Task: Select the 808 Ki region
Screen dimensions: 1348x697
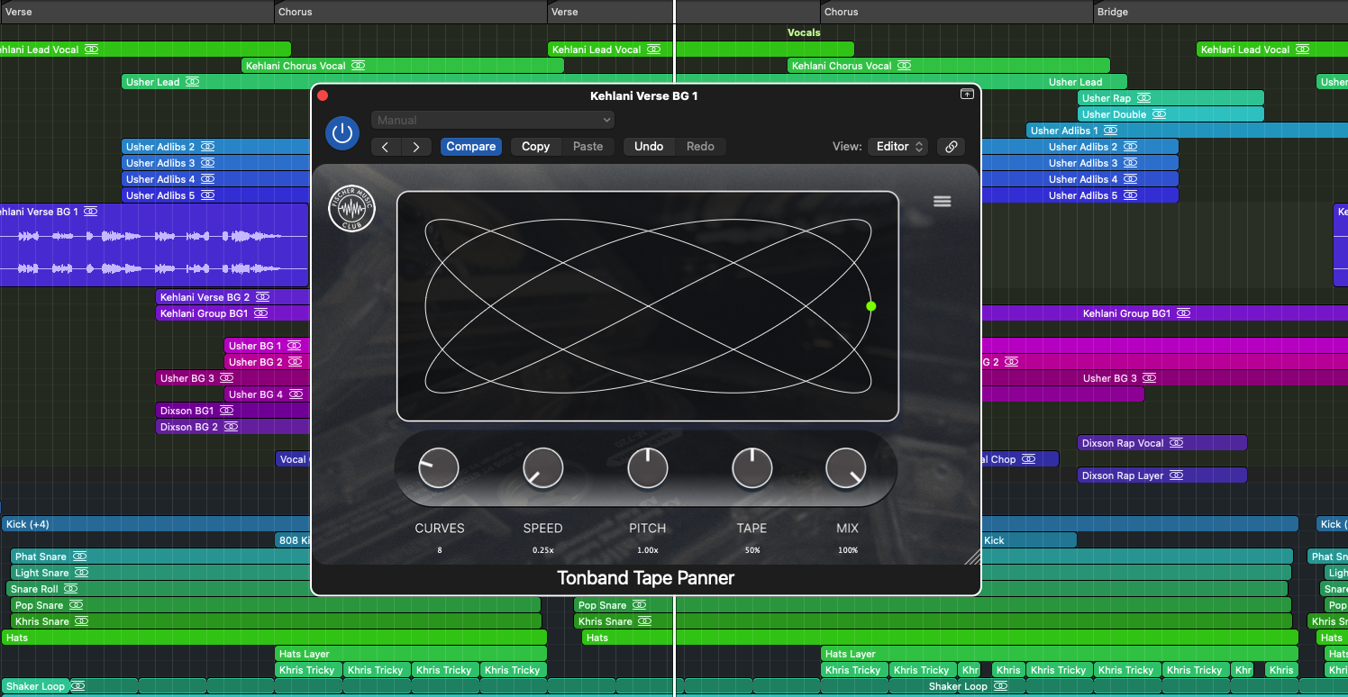Action: (x=293, y=540)
